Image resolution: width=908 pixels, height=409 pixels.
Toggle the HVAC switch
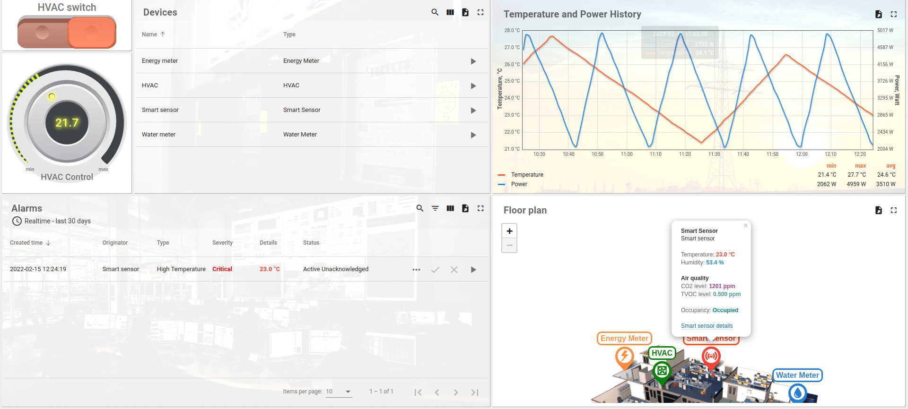click(67, 32)
